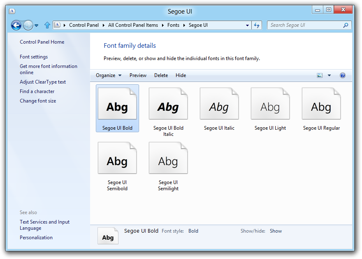
Task: Click the Search Segoe UI field
Action: coord(309,25)
